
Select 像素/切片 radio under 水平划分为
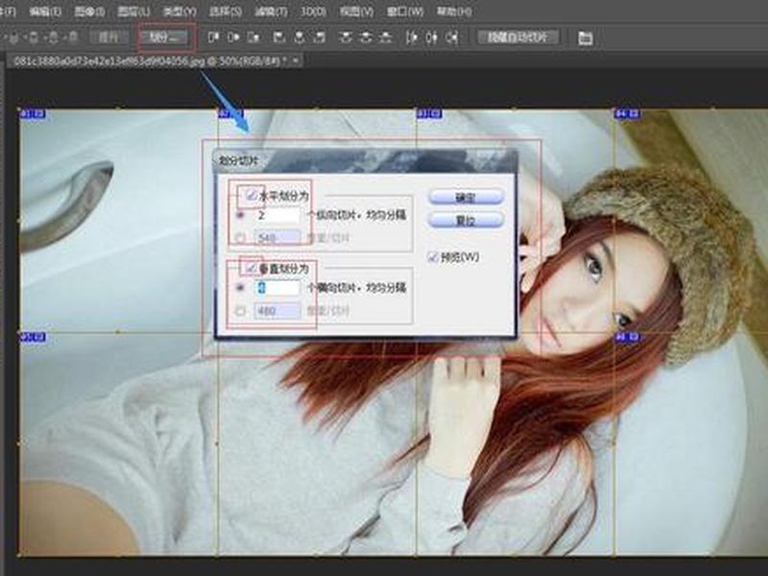pos(240,238)
